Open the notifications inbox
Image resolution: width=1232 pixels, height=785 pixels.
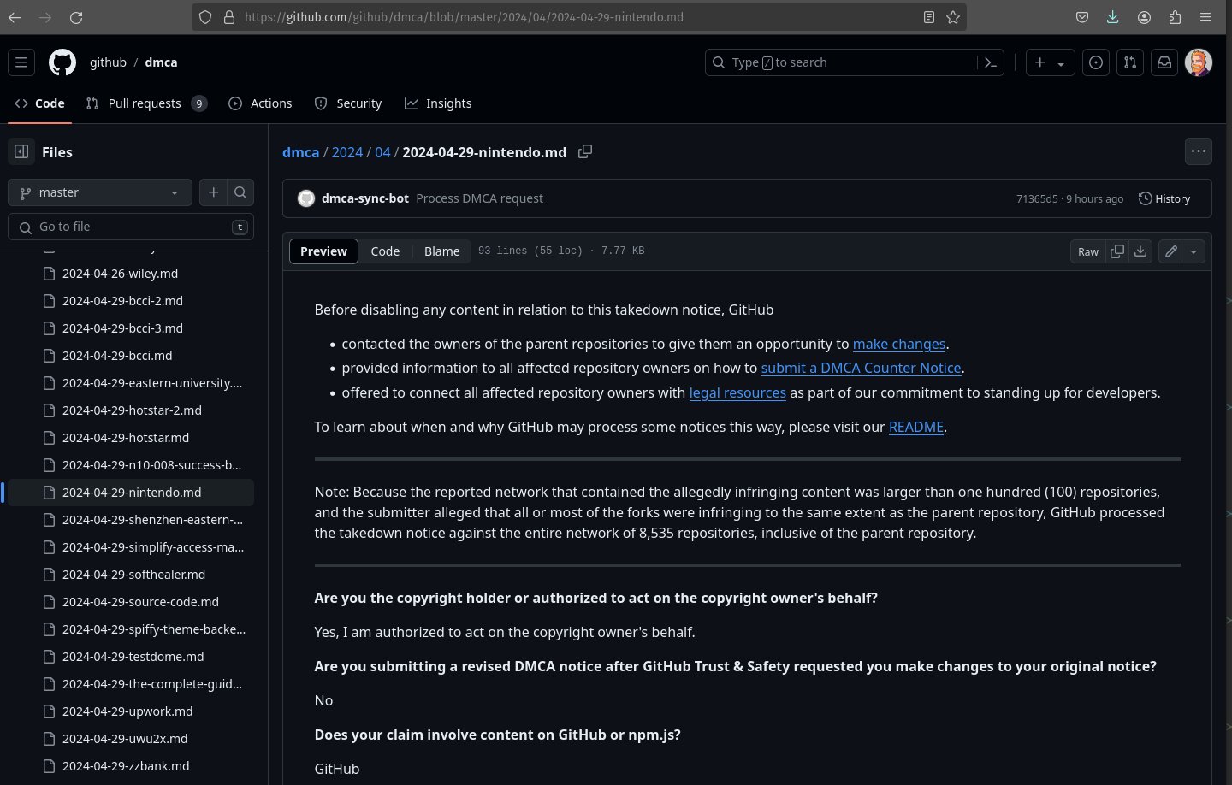pos(1164,62)
